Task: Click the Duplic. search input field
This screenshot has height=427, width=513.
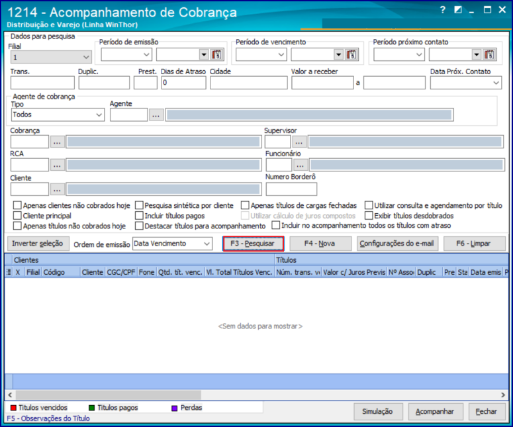Action: point(104,83)
